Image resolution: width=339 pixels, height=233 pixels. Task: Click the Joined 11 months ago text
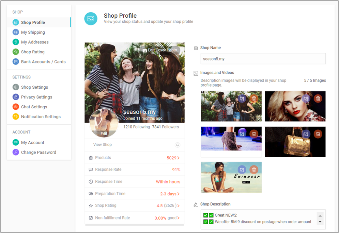click(x=143, y=118)
